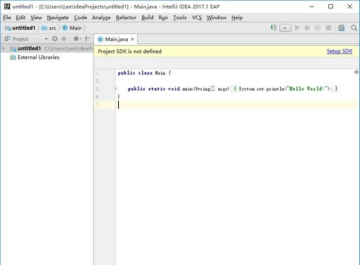
Task: Click the inspection eye icon in editor
Action: (x=356, y=73)
